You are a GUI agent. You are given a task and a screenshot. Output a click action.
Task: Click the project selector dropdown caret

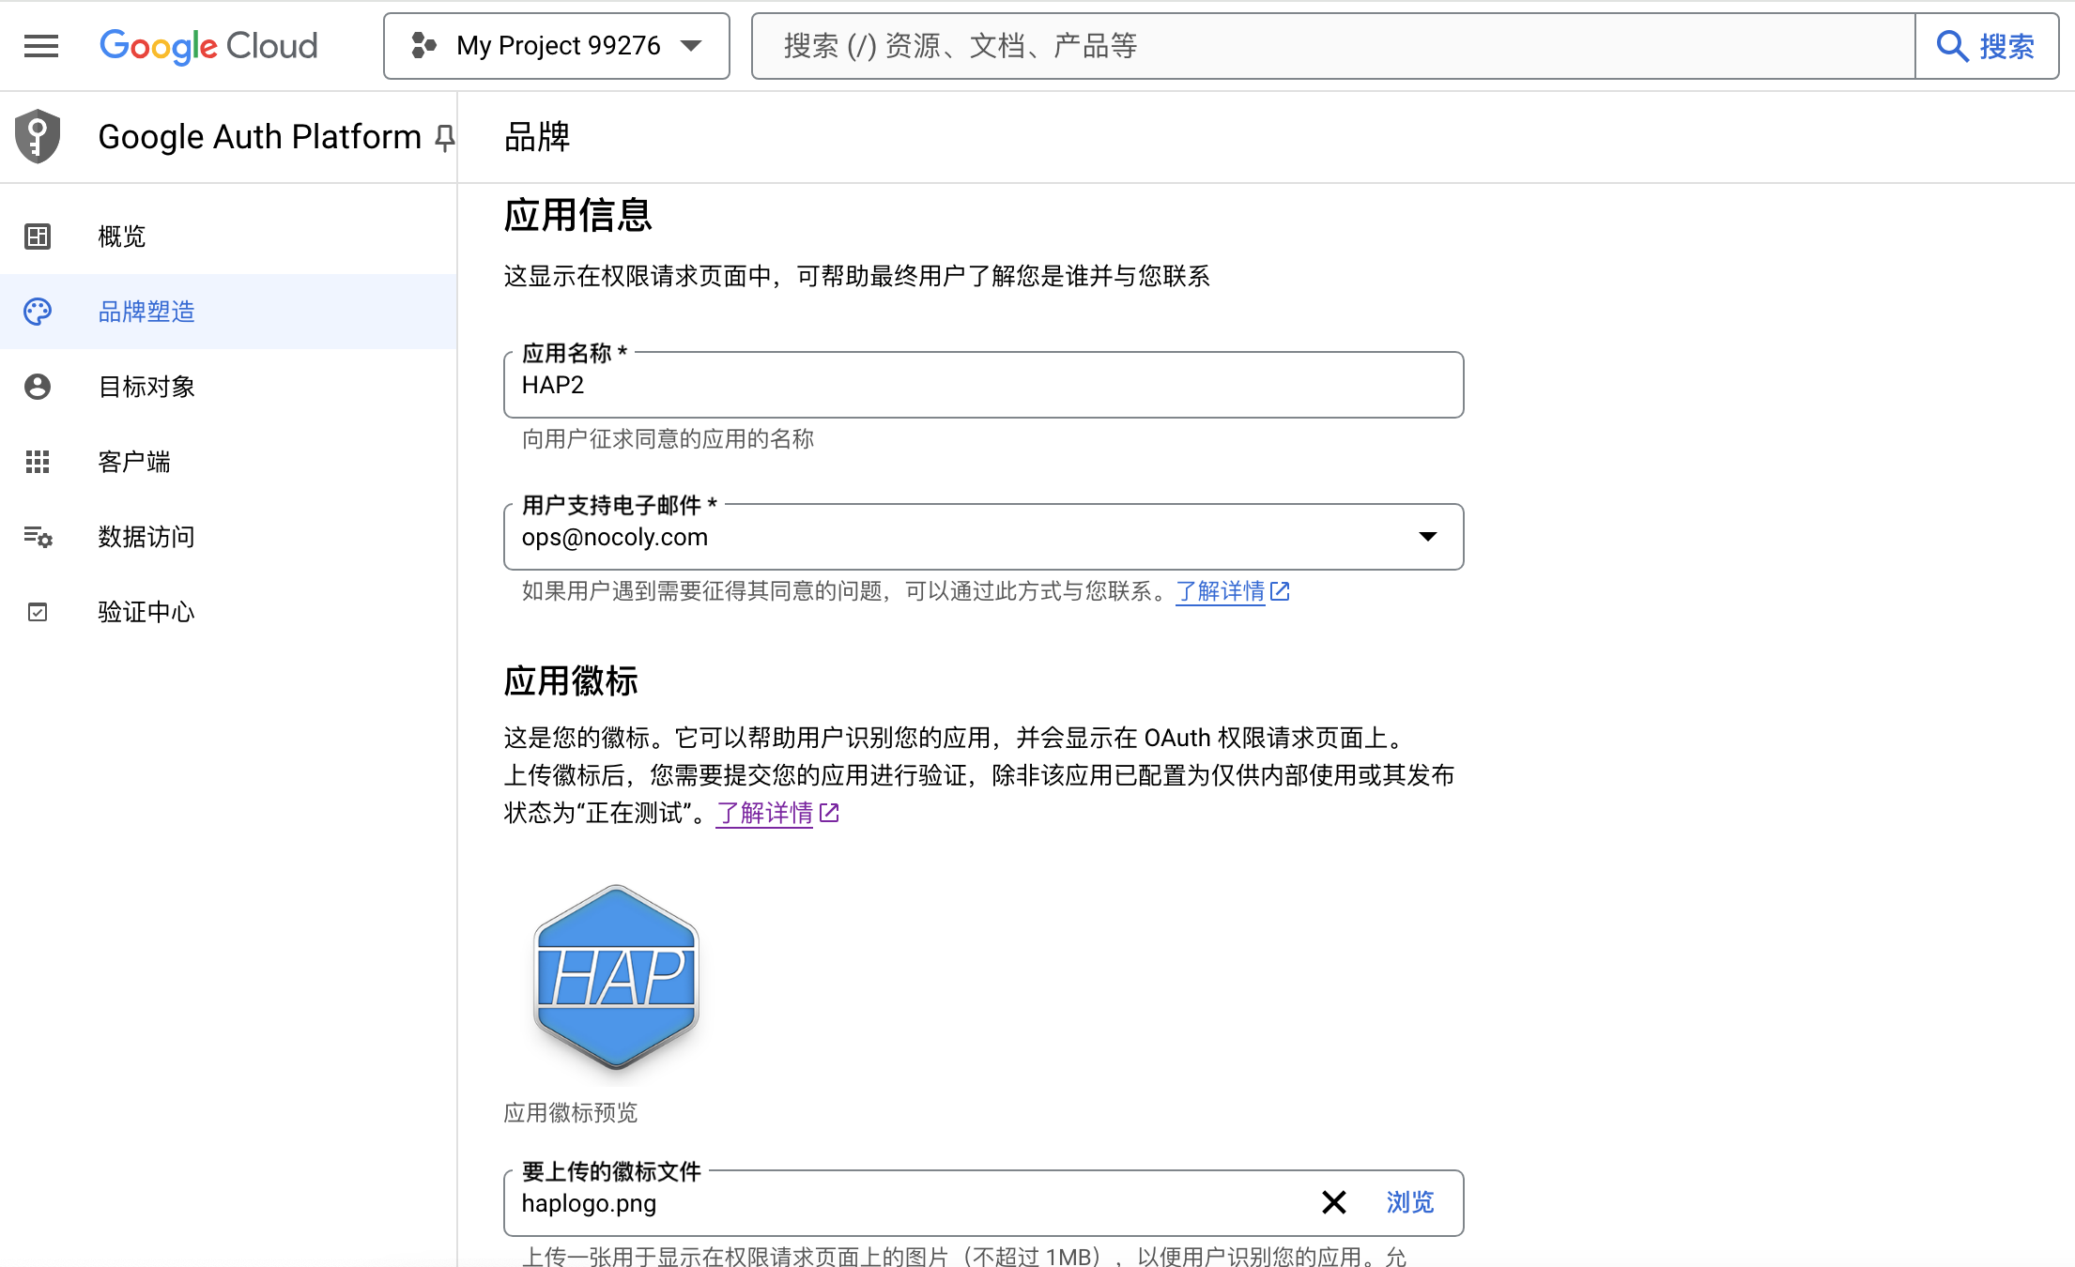point(692,46)
